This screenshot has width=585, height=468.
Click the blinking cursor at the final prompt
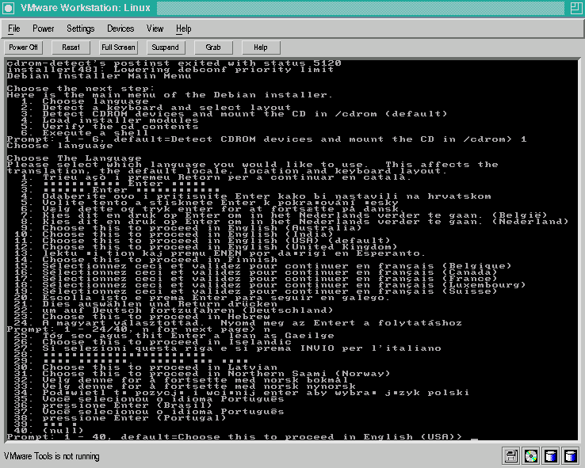[x=474, y=439]
